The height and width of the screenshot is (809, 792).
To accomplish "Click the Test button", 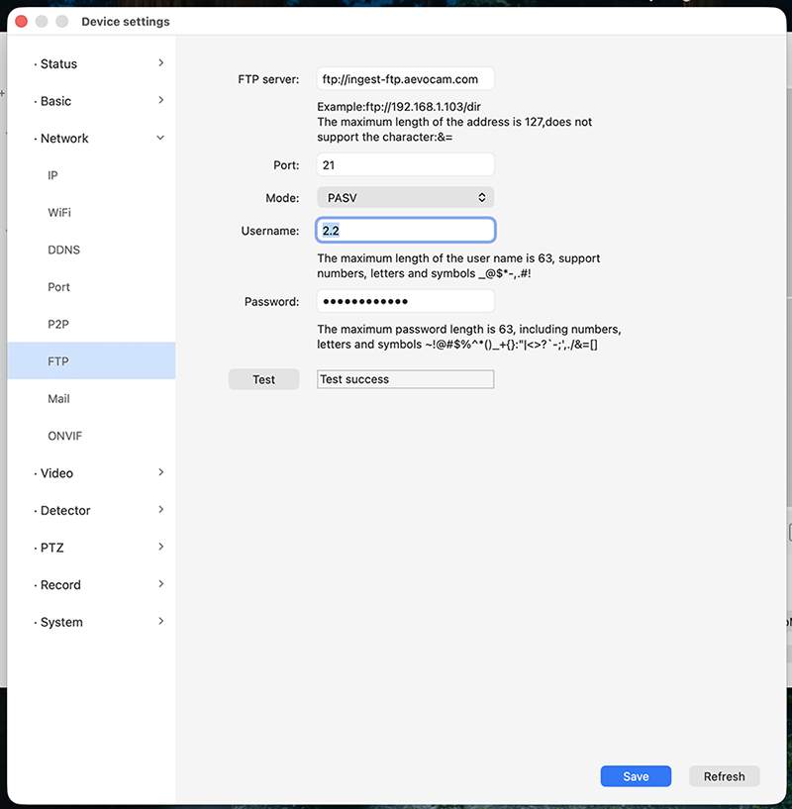I will (263, 379).
